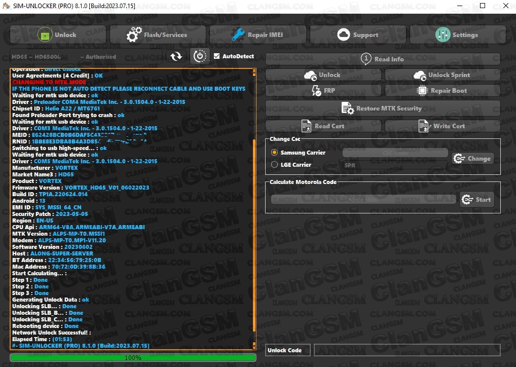Open the Repair IMEI tab
This screenshot has height=367, width=516.
click(257, 34)
